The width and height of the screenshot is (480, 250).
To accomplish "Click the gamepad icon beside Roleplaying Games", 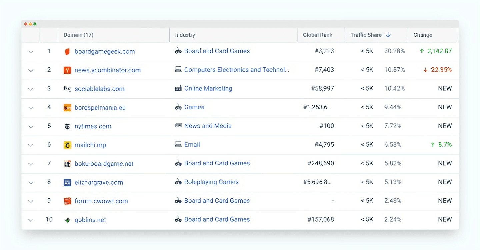I will (x=178, y=182).
